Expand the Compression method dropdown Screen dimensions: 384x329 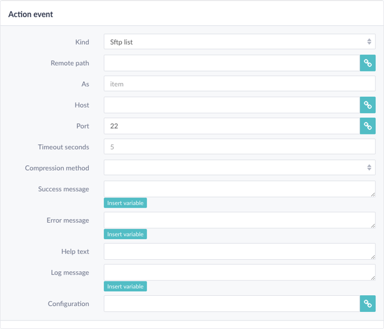coord(240,168)
